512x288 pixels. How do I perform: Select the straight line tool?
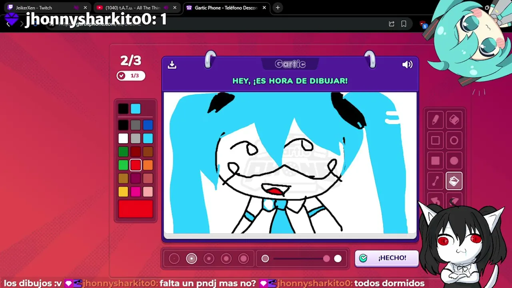click(435, 181)
